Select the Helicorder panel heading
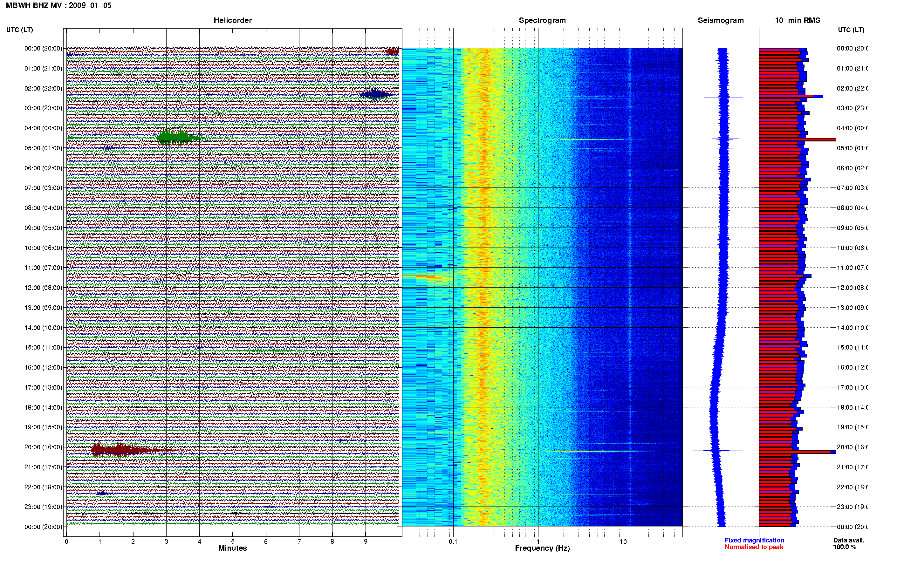Image resolution: width=904 pixels, height=565 pixels. tap(232, 21)
